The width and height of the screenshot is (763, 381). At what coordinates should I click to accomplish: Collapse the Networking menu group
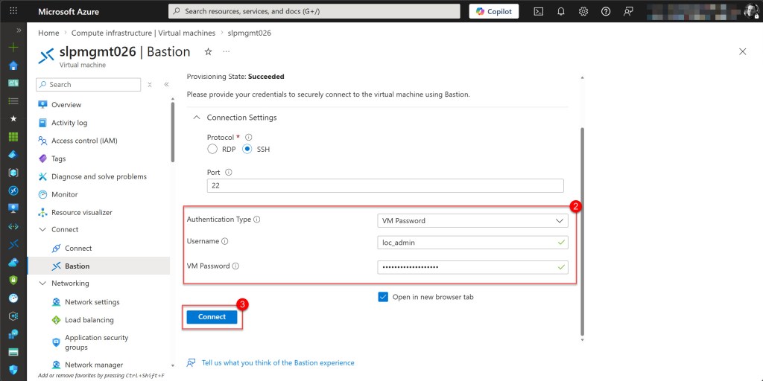(42, 284)
